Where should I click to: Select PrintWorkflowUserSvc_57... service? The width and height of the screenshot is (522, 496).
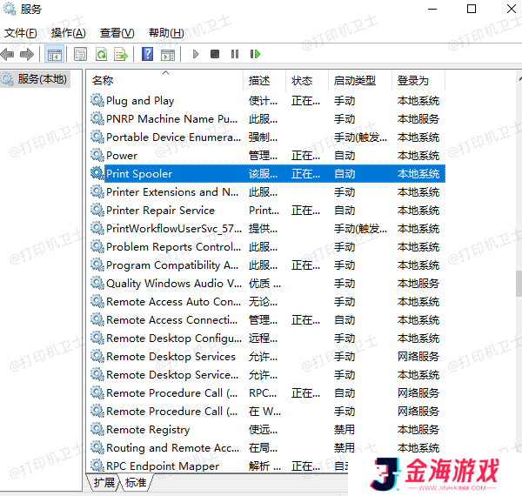174,229
